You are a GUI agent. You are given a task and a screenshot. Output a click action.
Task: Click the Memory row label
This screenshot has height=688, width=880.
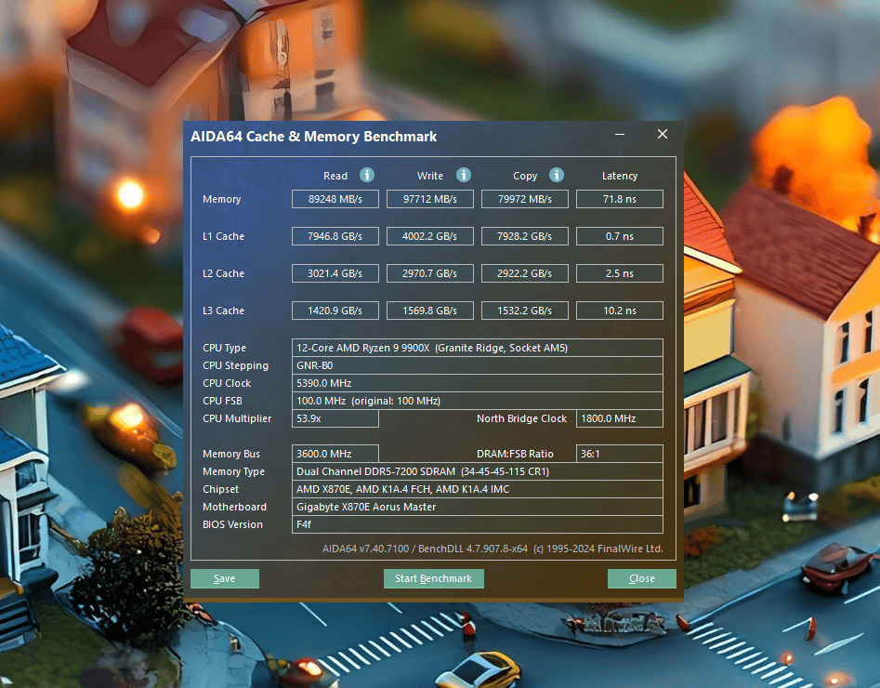point(222,199)
